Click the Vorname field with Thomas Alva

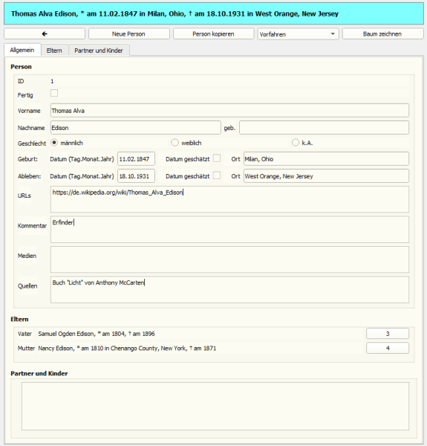point(229,110)
